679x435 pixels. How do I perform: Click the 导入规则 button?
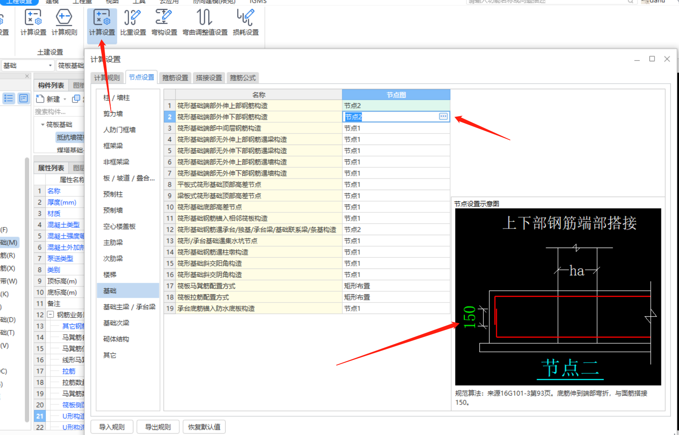click(112, 427)
